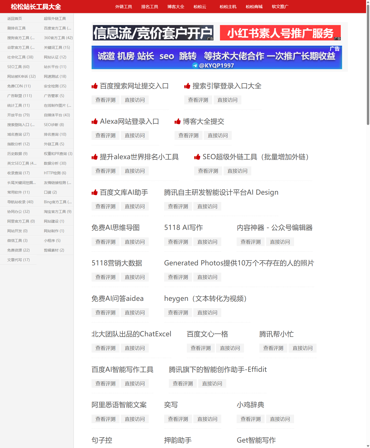Click 查看评测 under 5118 AI写作

[x=178, y=242]
